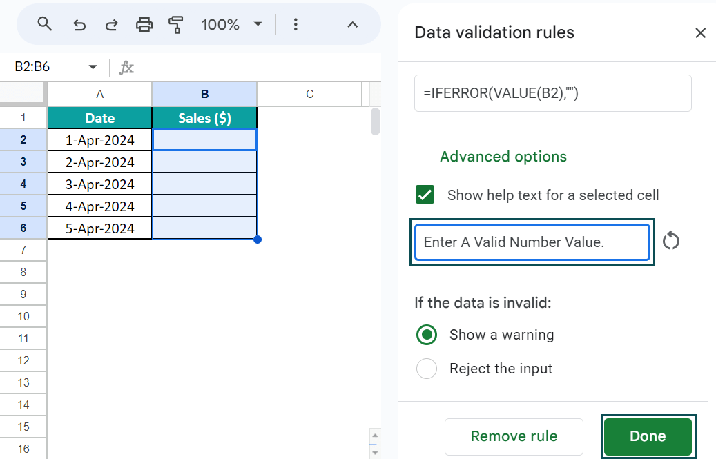Image resolution: width=716 pixels, height=459 pixels.
Task: Edit the IFERROR validation formula field
Action: (552, 92)
